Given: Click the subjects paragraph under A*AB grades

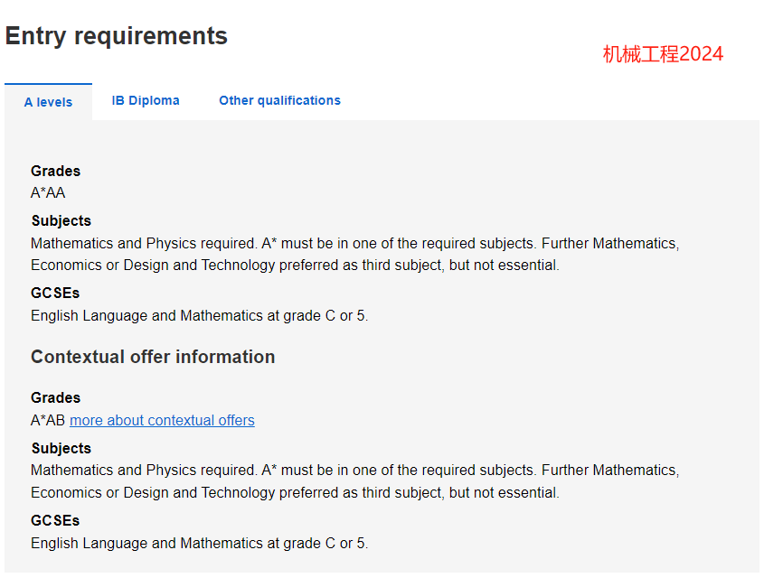Looking at the screenshot, I should point(354,481).
